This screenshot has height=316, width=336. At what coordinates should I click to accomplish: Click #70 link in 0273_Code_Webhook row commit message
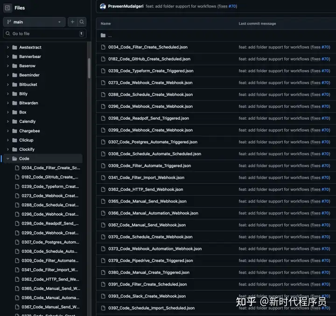coord(325,83)
